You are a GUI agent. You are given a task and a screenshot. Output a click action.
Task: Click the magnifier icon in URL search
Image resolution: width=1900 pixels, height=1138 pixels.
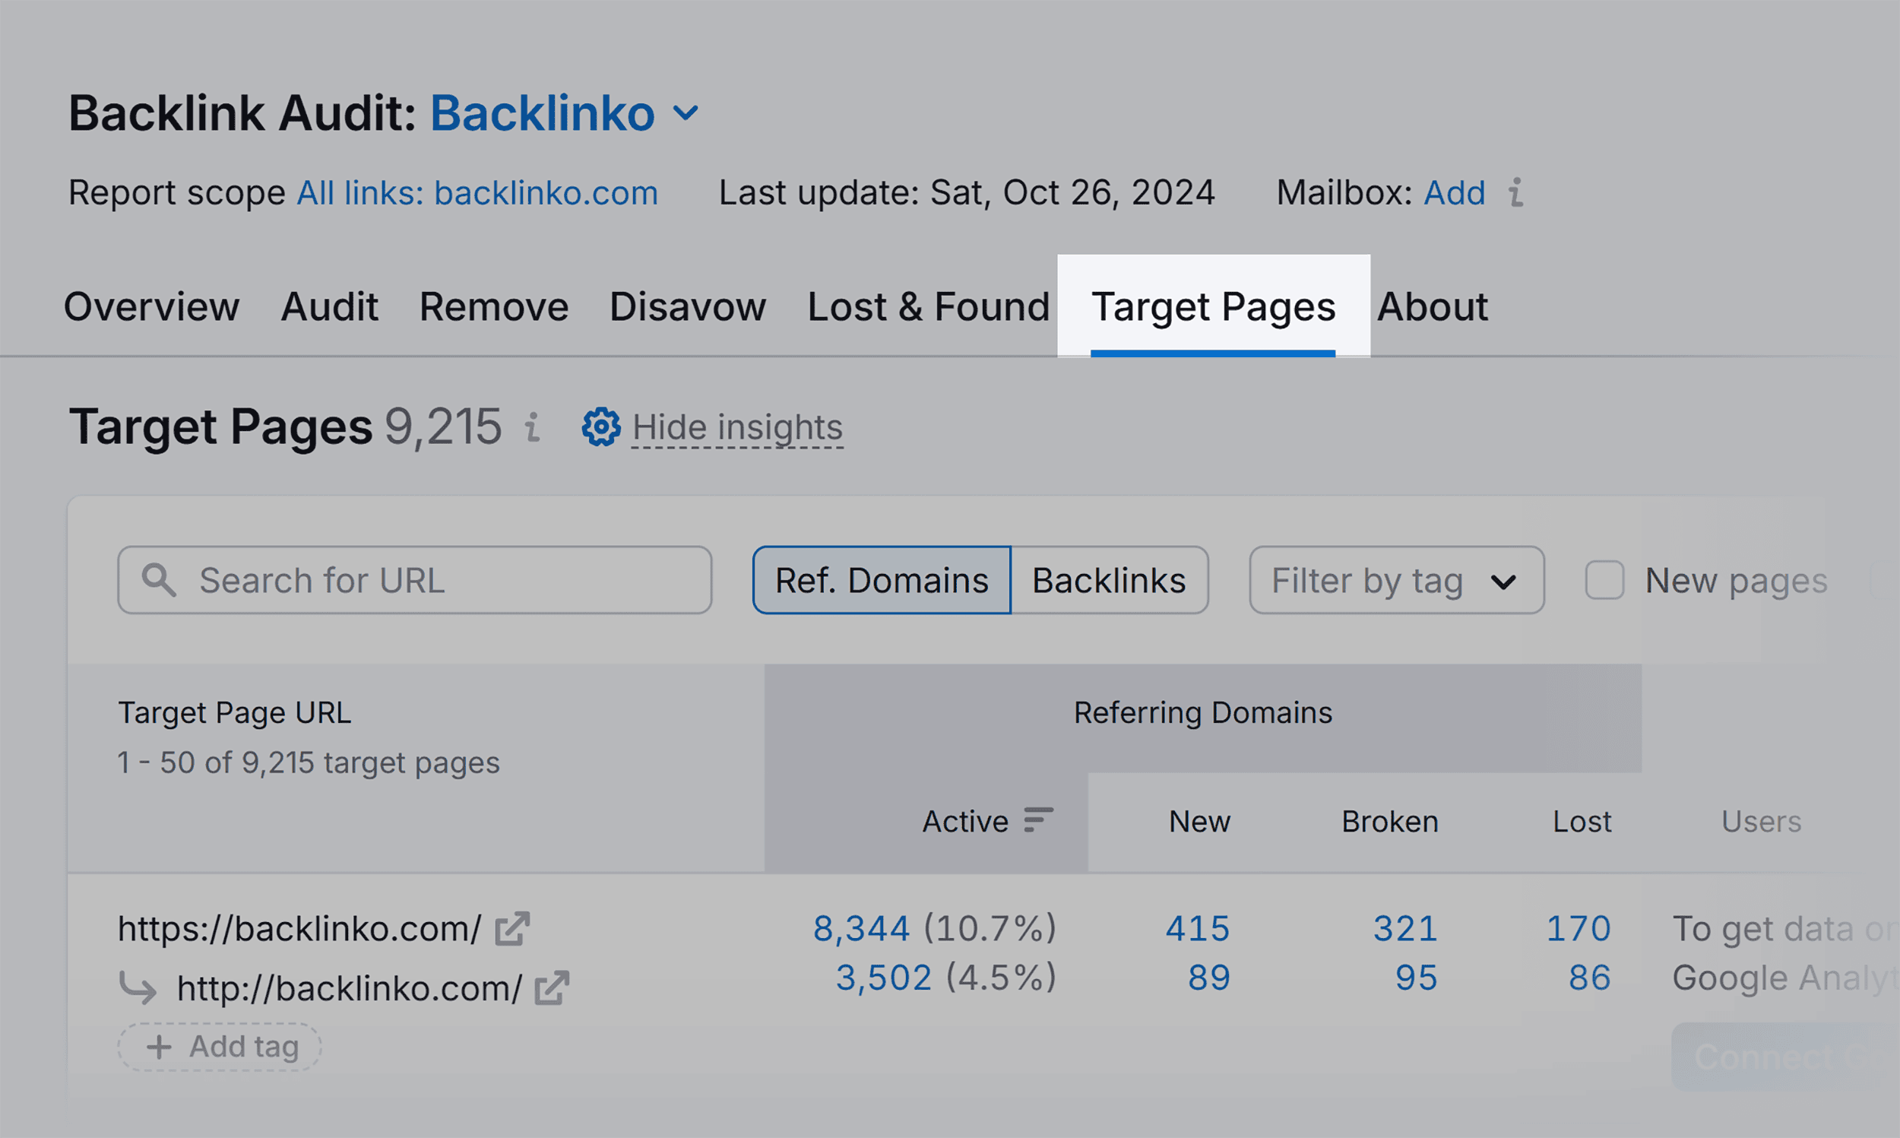[x=160, y=581]
